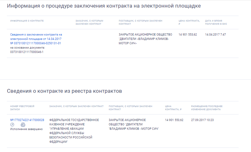Click the date 27.09.2017 10:23
The image size is (251, 152).
pos(202,120)
